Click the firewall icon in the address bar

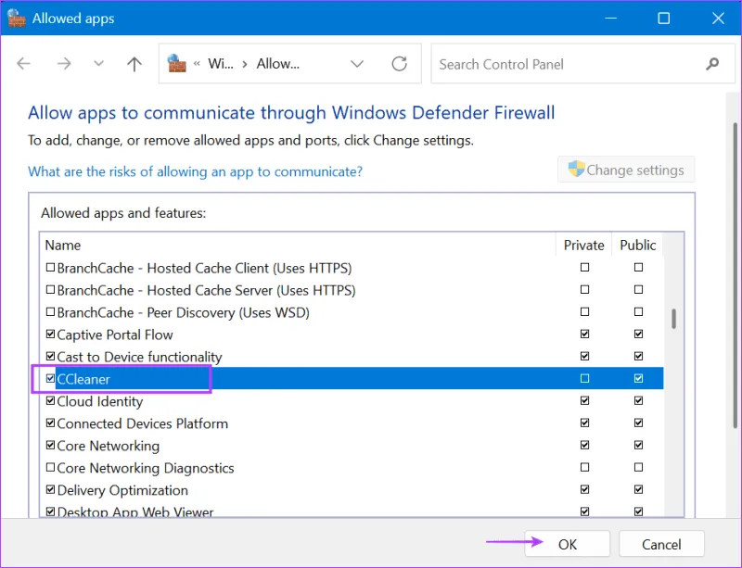(178, 63)
